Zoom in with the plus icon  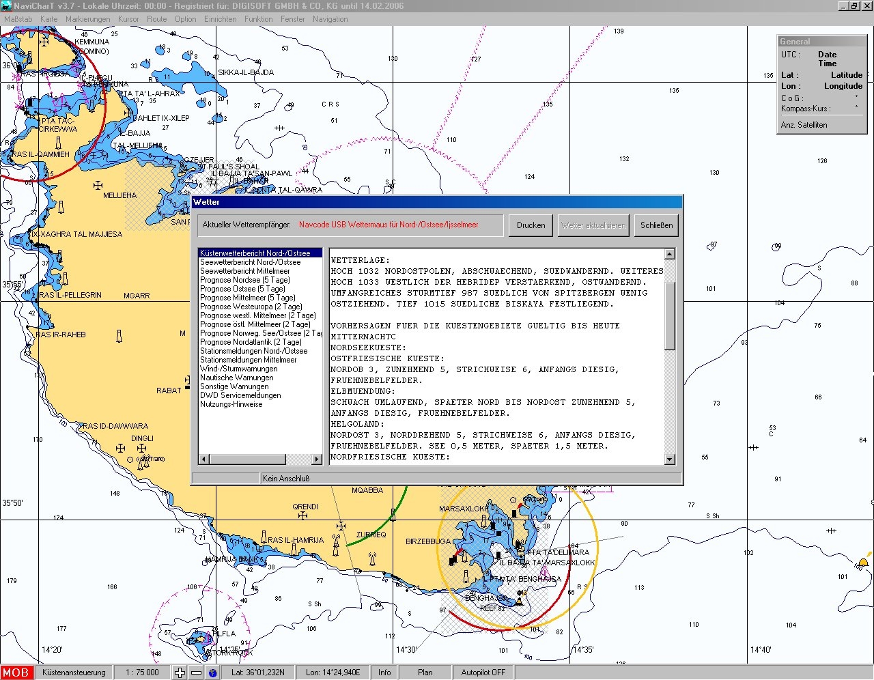tap(180, 672)
